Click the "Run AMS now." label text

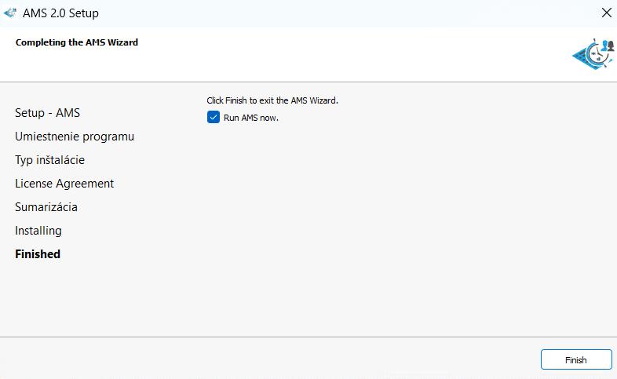tap(251, 118)
